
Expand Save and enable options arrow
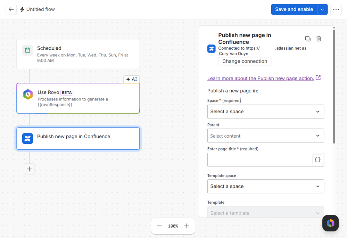[x=322, y=9]
